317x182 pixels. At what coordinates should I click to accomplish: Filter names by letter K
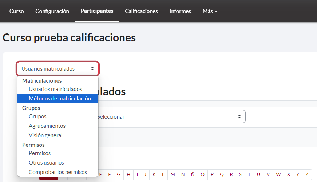pos(154,174)
